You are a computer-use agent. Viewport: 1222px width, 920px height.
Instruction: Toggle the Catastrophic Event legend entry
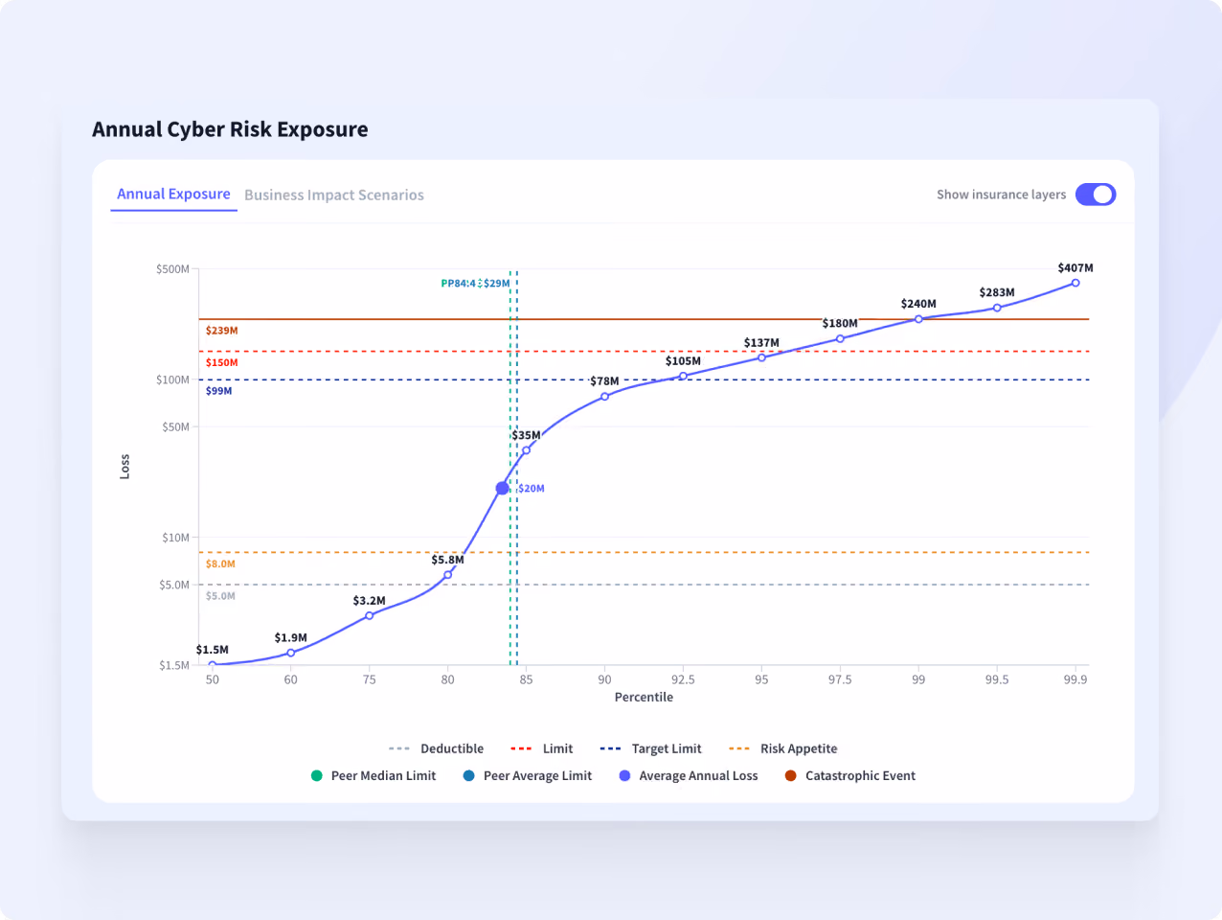tap(850, 775)
